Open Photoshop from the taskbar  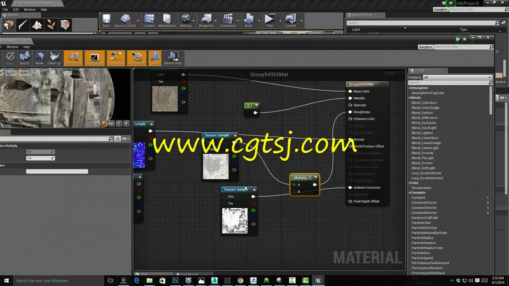tap(176, 280)
